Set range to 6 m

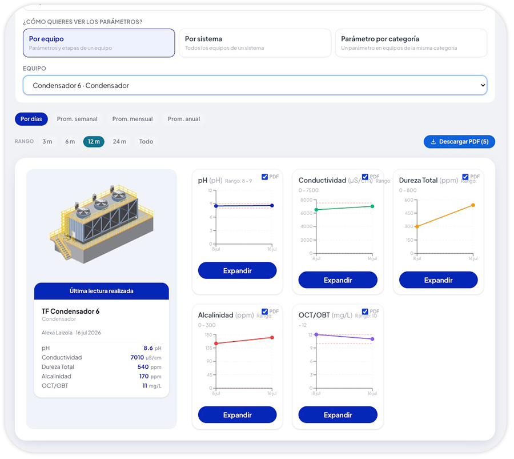point(70,142)
